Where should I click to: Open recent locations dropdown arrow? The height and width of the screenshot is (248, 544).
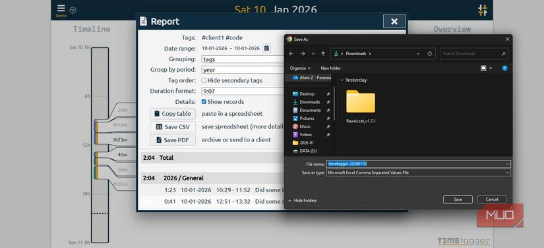pos(313,53)
